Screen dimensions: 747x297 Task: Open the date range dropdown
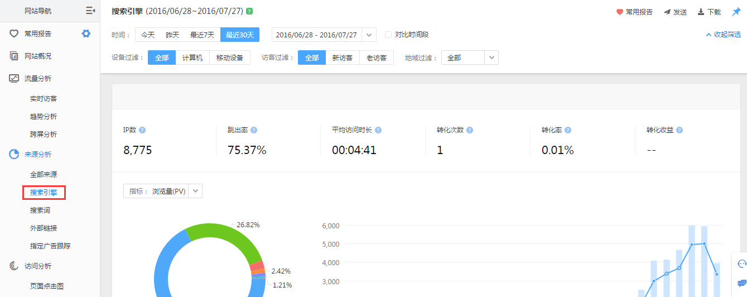pyautogui.click(x=369, y=35)
